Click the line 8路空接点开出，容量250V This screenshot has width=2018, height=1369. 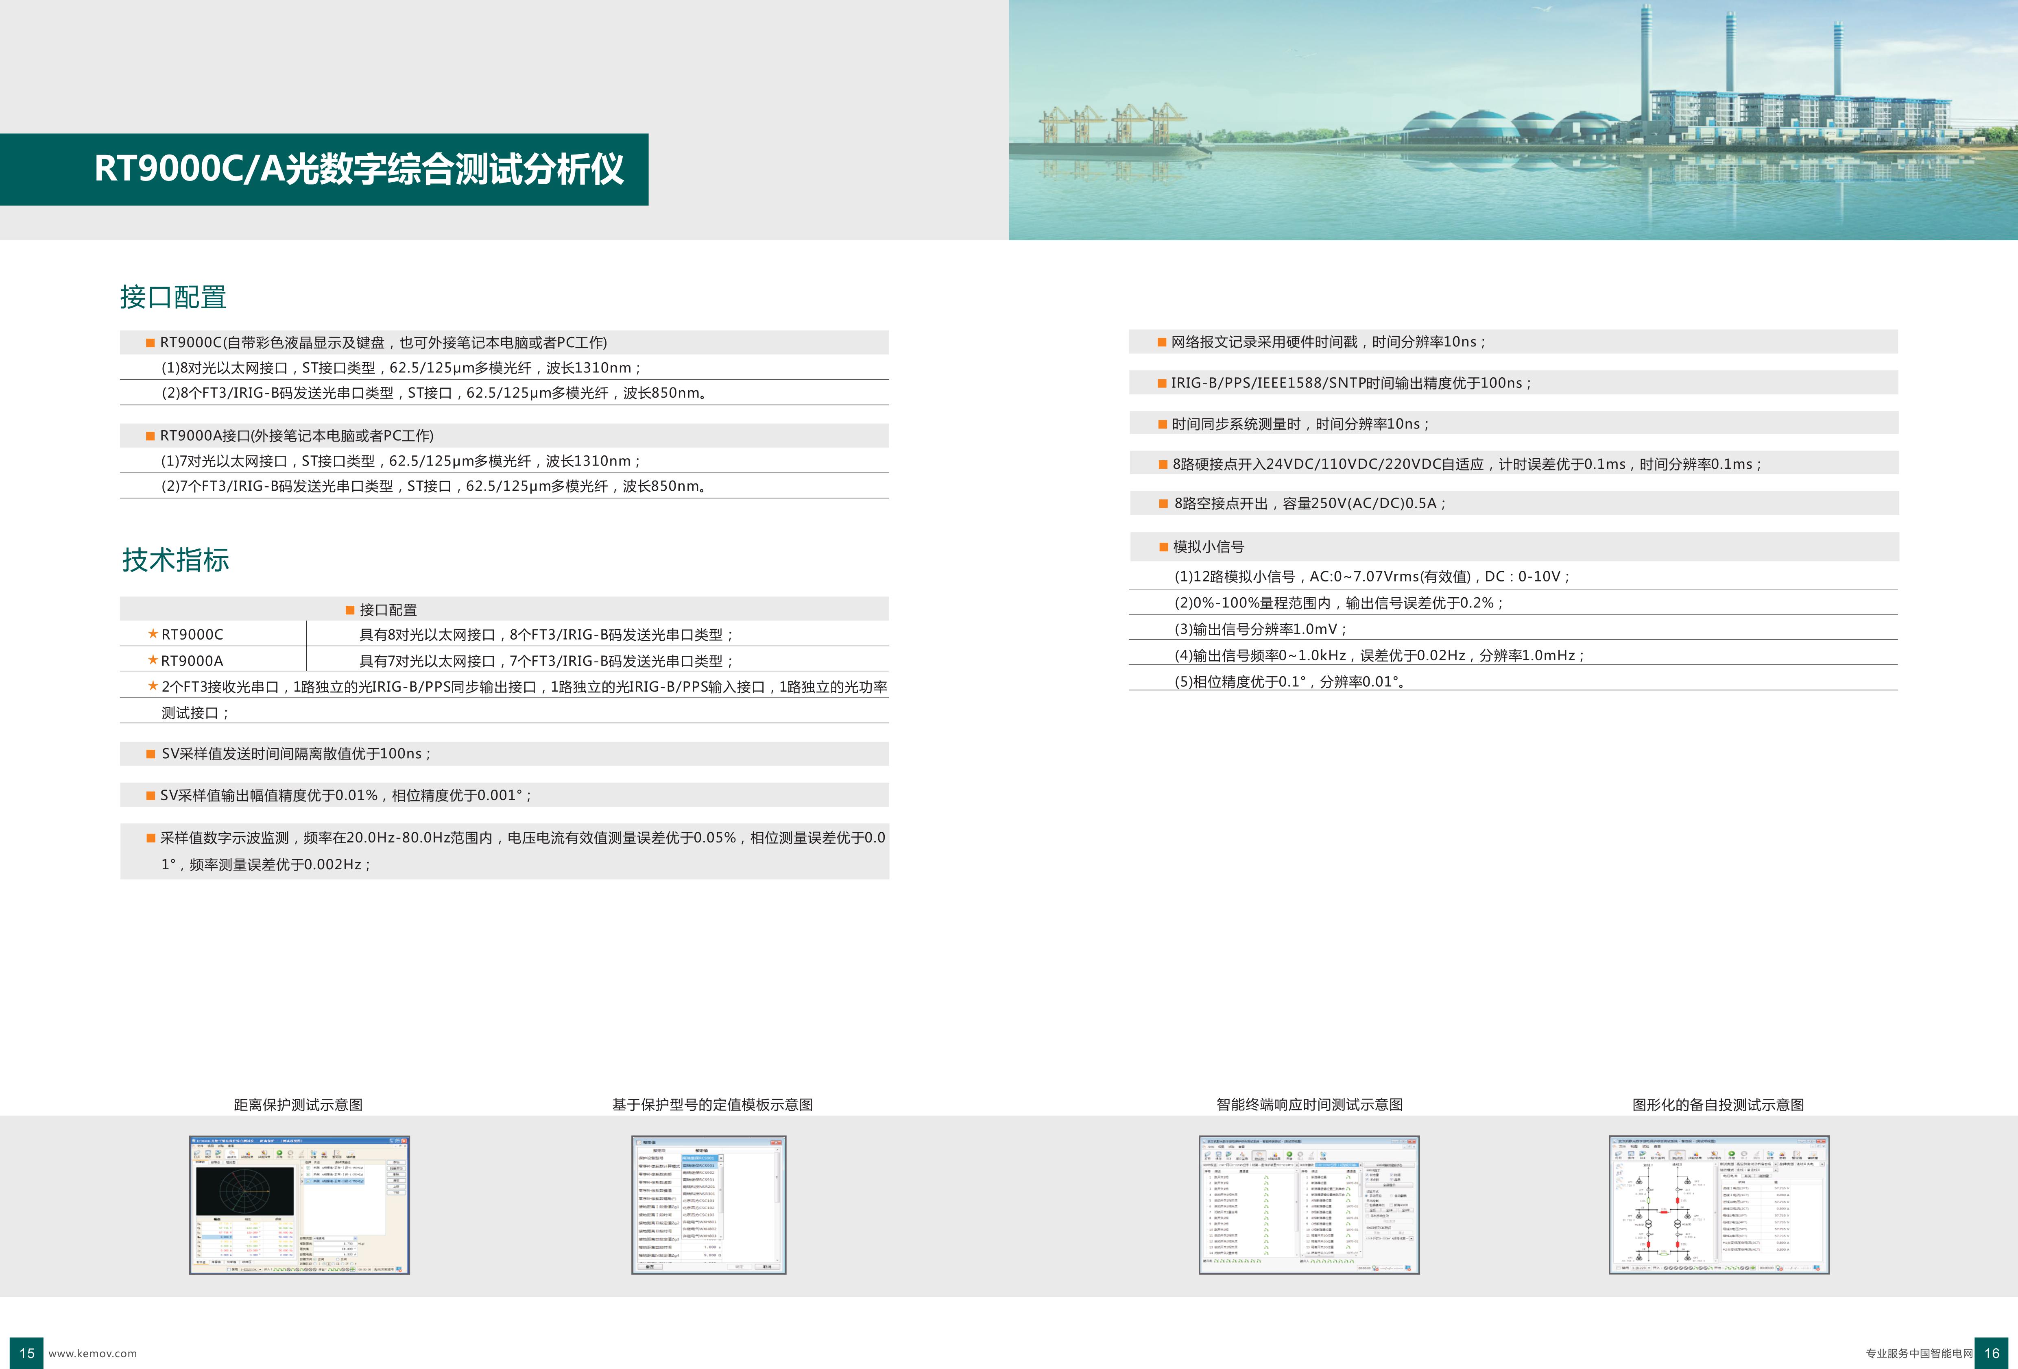pos(1514,503)
